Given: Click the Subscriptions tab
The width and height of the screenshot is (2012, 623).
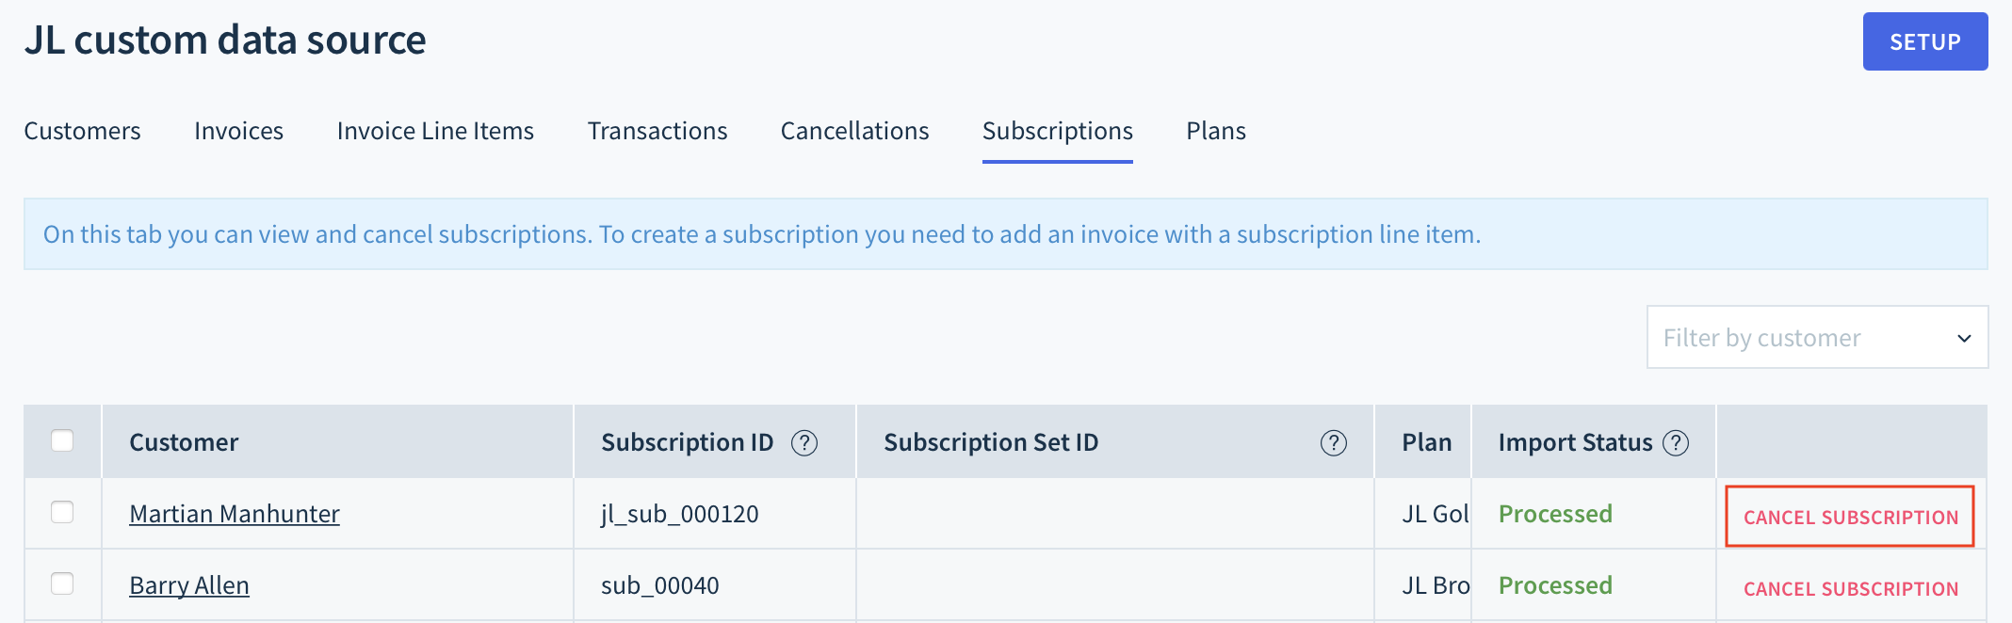Looking at the screenshot, I should tap(1057, 131).
